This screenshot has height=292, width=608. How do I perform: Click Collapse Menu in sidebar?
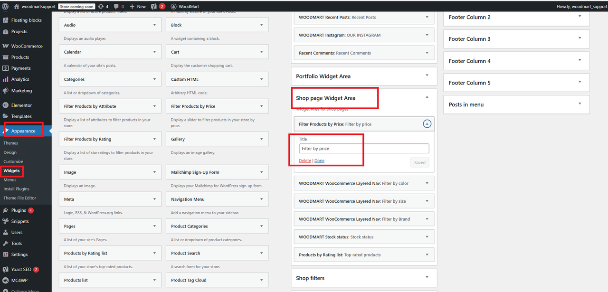point(25,291)
